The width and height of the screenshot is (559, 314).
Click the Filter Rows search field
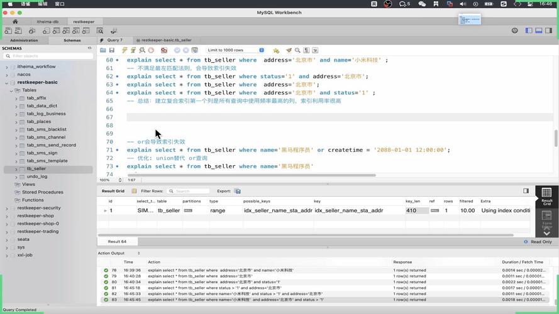(188, 191)
